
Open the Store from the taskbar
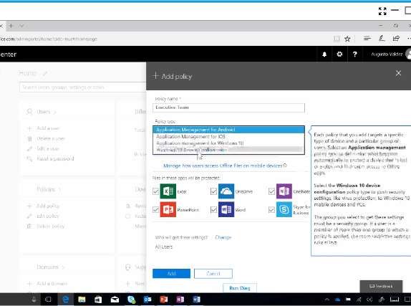(x=98, y=299)
